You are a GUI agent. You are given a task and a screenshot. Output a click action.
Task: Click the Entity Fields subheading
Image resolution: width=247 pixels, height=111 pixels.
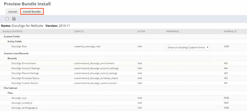[x=15, y=42]
